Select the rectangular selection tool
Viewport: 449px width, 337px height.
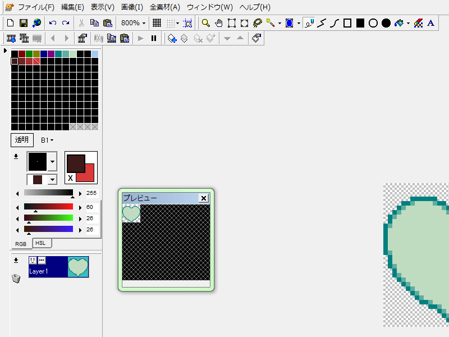tap(232, 23)
